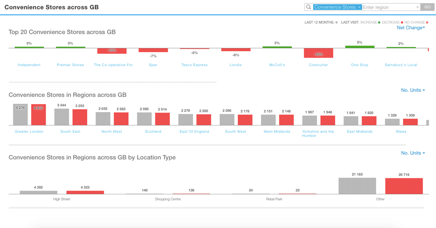Viewport: 436px width, 228px height.
Task: Select the North West region
Action: (x=112, y=132)
